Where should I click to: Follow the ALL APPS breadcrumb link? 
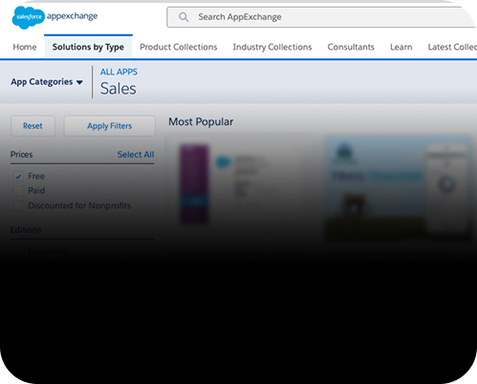(x=119, y=72)
